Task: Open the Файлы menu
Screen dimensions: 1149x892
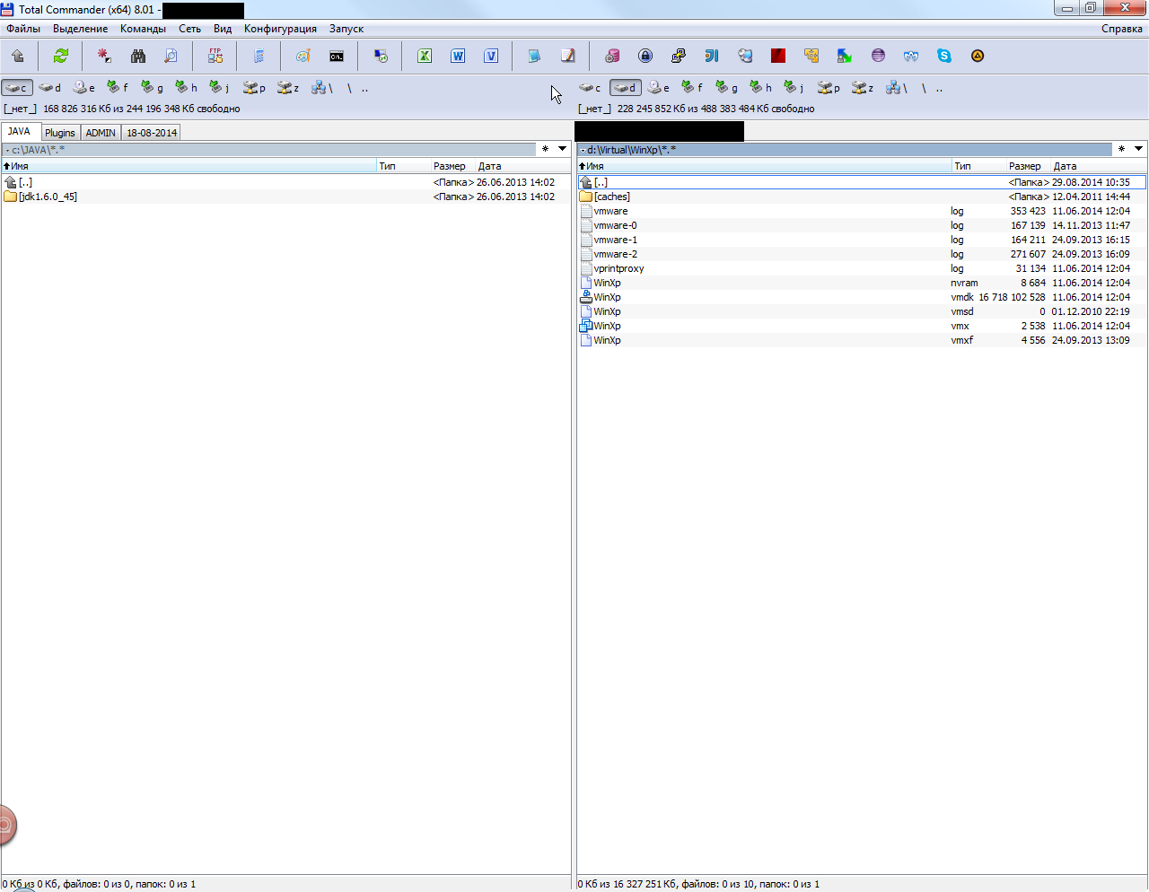Action: (23, 29)
